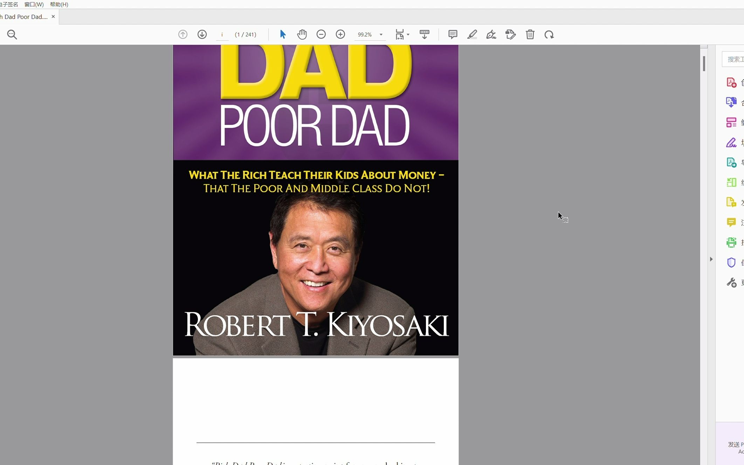Viewport: 744px width, 465px height.
Task: Click the page number input field
Action: [x=222, y=35]
